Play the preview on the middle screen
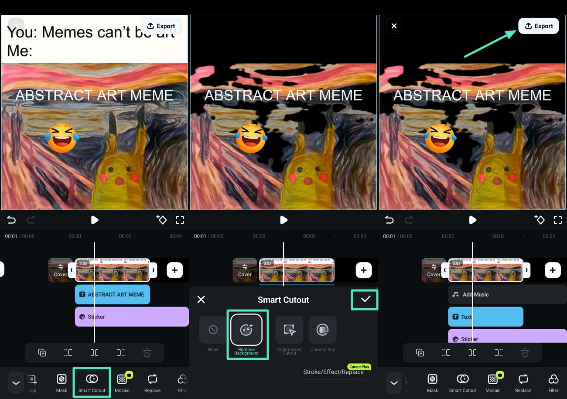The width and height of the screenshot is (567, 399). point(283,220)
